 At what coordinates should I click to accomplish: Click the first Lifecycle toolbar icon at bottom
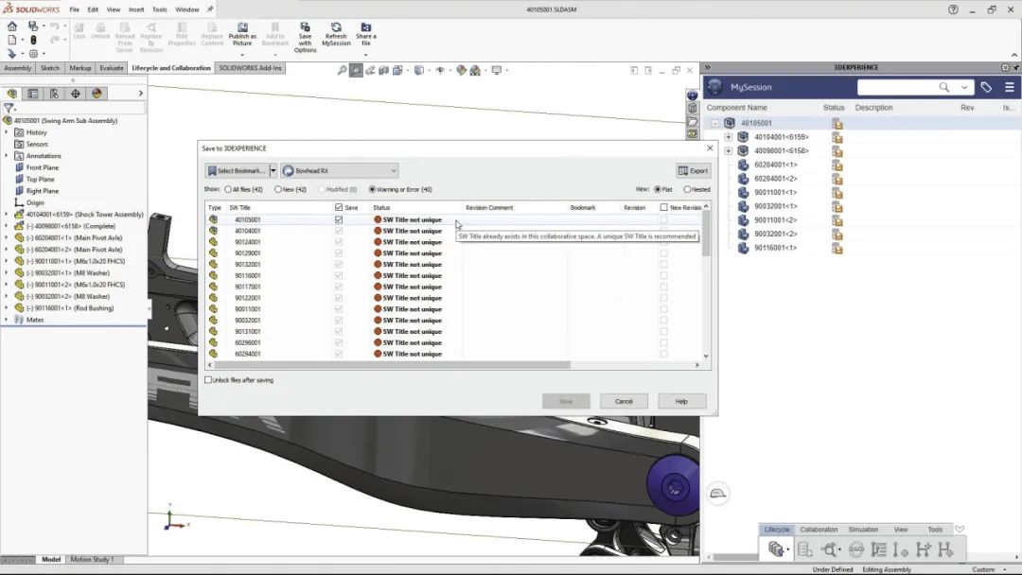click(x=776, y=549)
